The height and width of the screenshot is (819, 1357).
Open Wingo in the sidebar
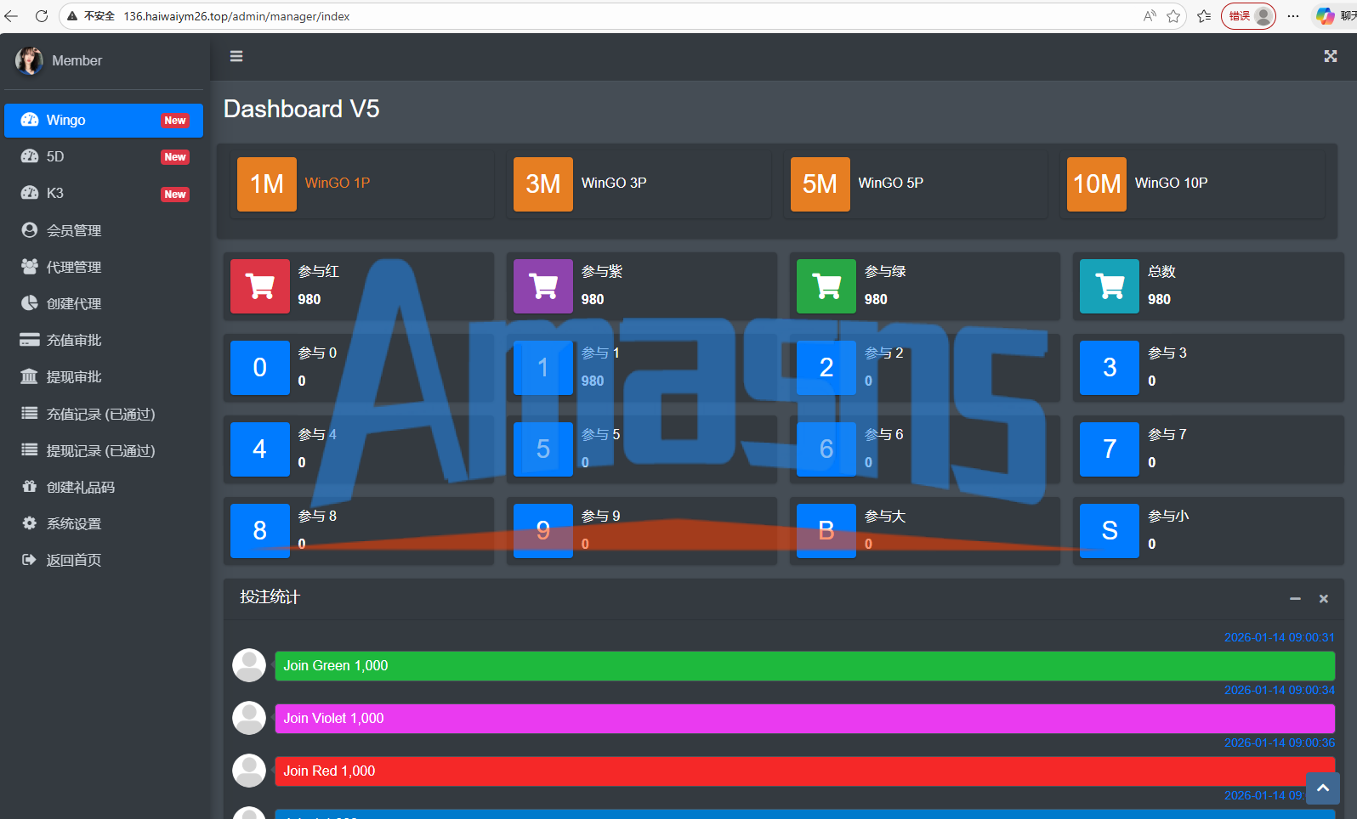(104, 120)
